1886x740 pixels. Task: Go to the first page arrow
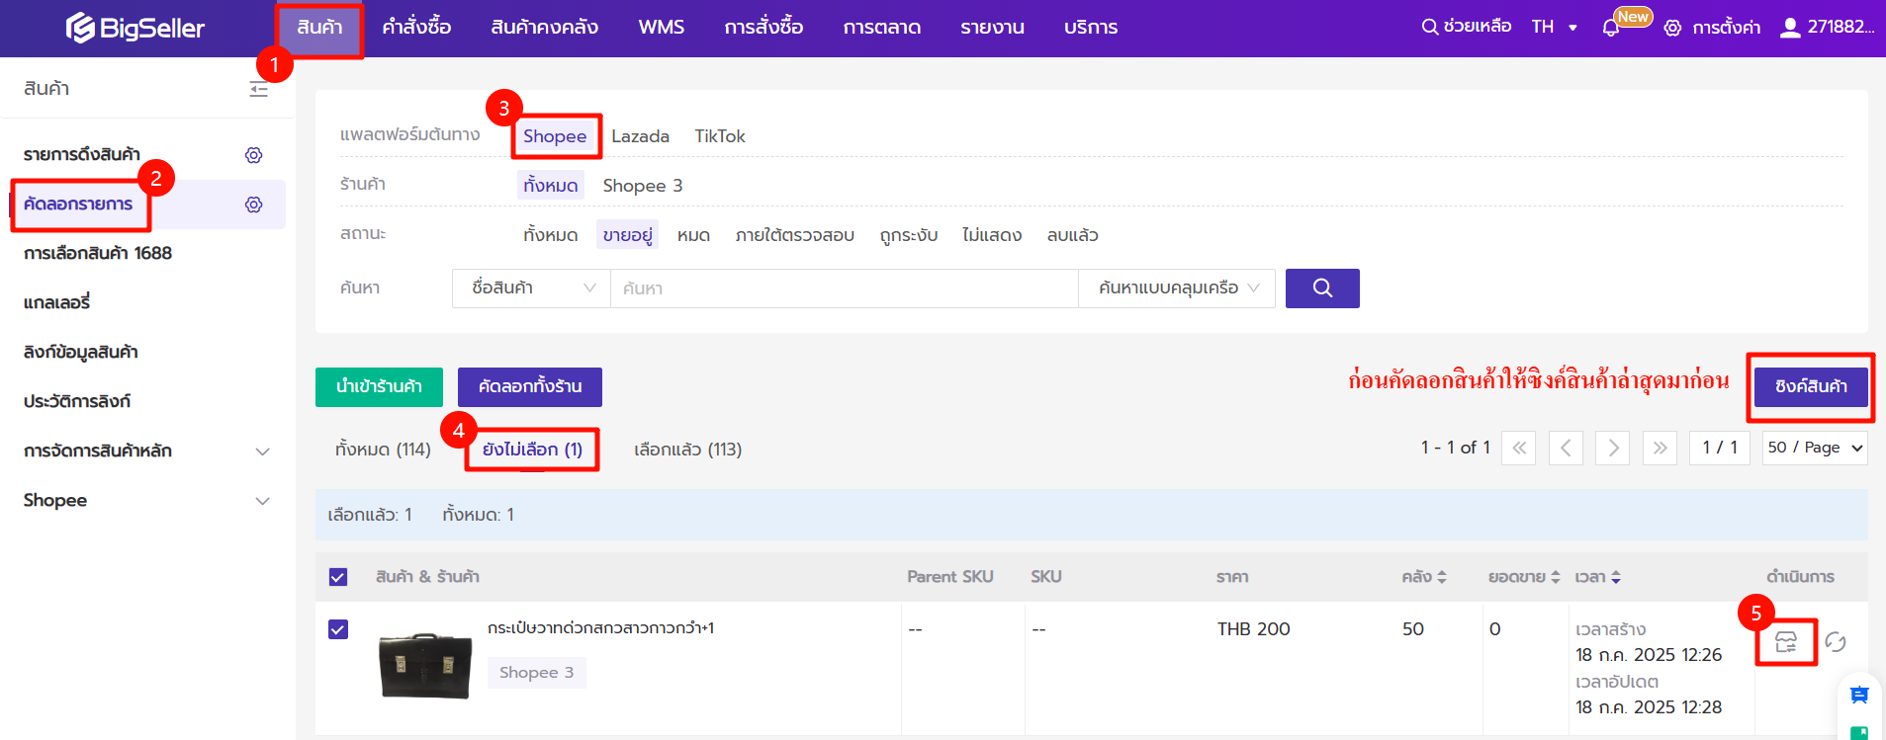click(1519, 448)
